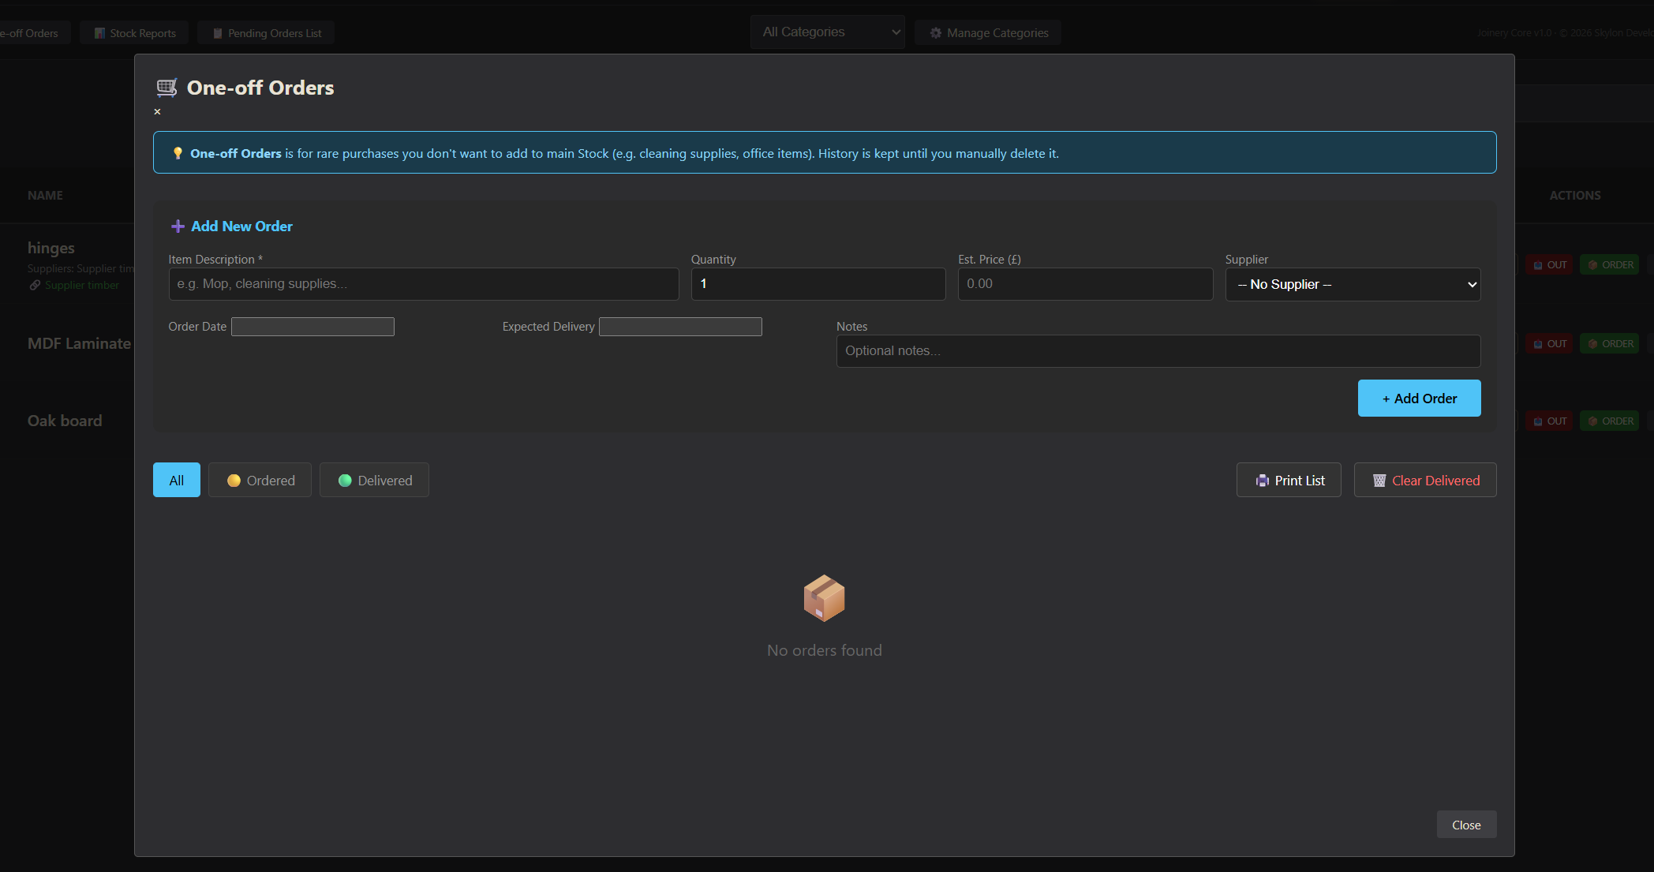The width and height of the screenshot is (1654, 872).
Task: Open the No Supplier dropdown
Action: [x=1353, y=284]
